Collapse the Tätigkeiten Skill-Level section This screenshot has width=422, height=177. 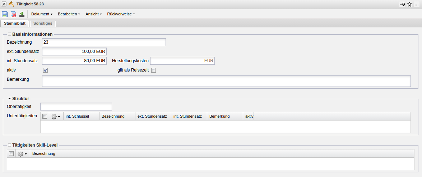[9, 145]
